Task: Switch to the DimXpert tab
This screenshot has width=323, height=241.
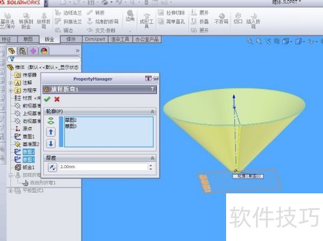Action: click(95, 39)
